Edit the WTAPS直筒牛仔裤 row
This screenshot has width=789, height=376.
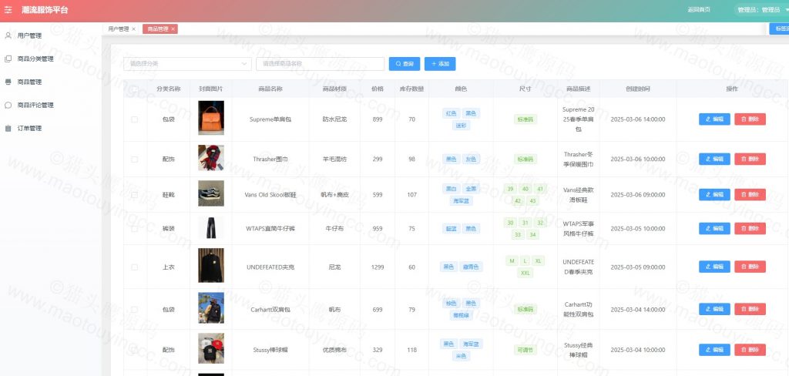tap(714, 229)
